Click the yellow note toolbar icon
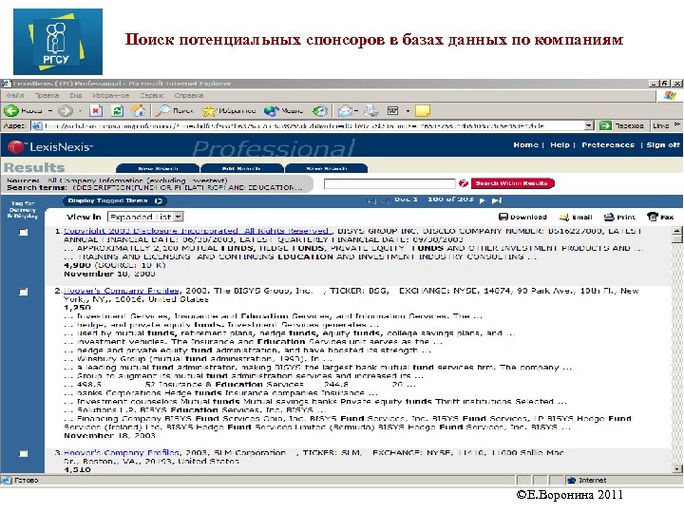 click(422, 111)
